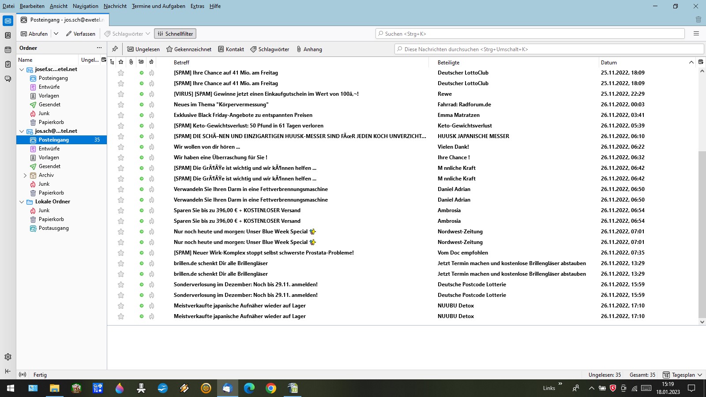Viewport: 706px width, 397px height.
Task: Expand the Archiv folder
Action: pos(25,175)
